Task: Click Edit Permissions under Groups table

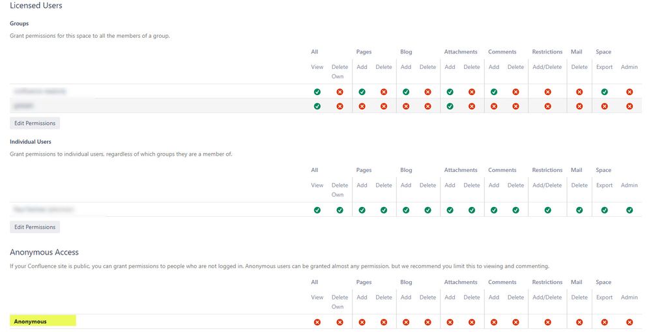Action: [35, 123]
